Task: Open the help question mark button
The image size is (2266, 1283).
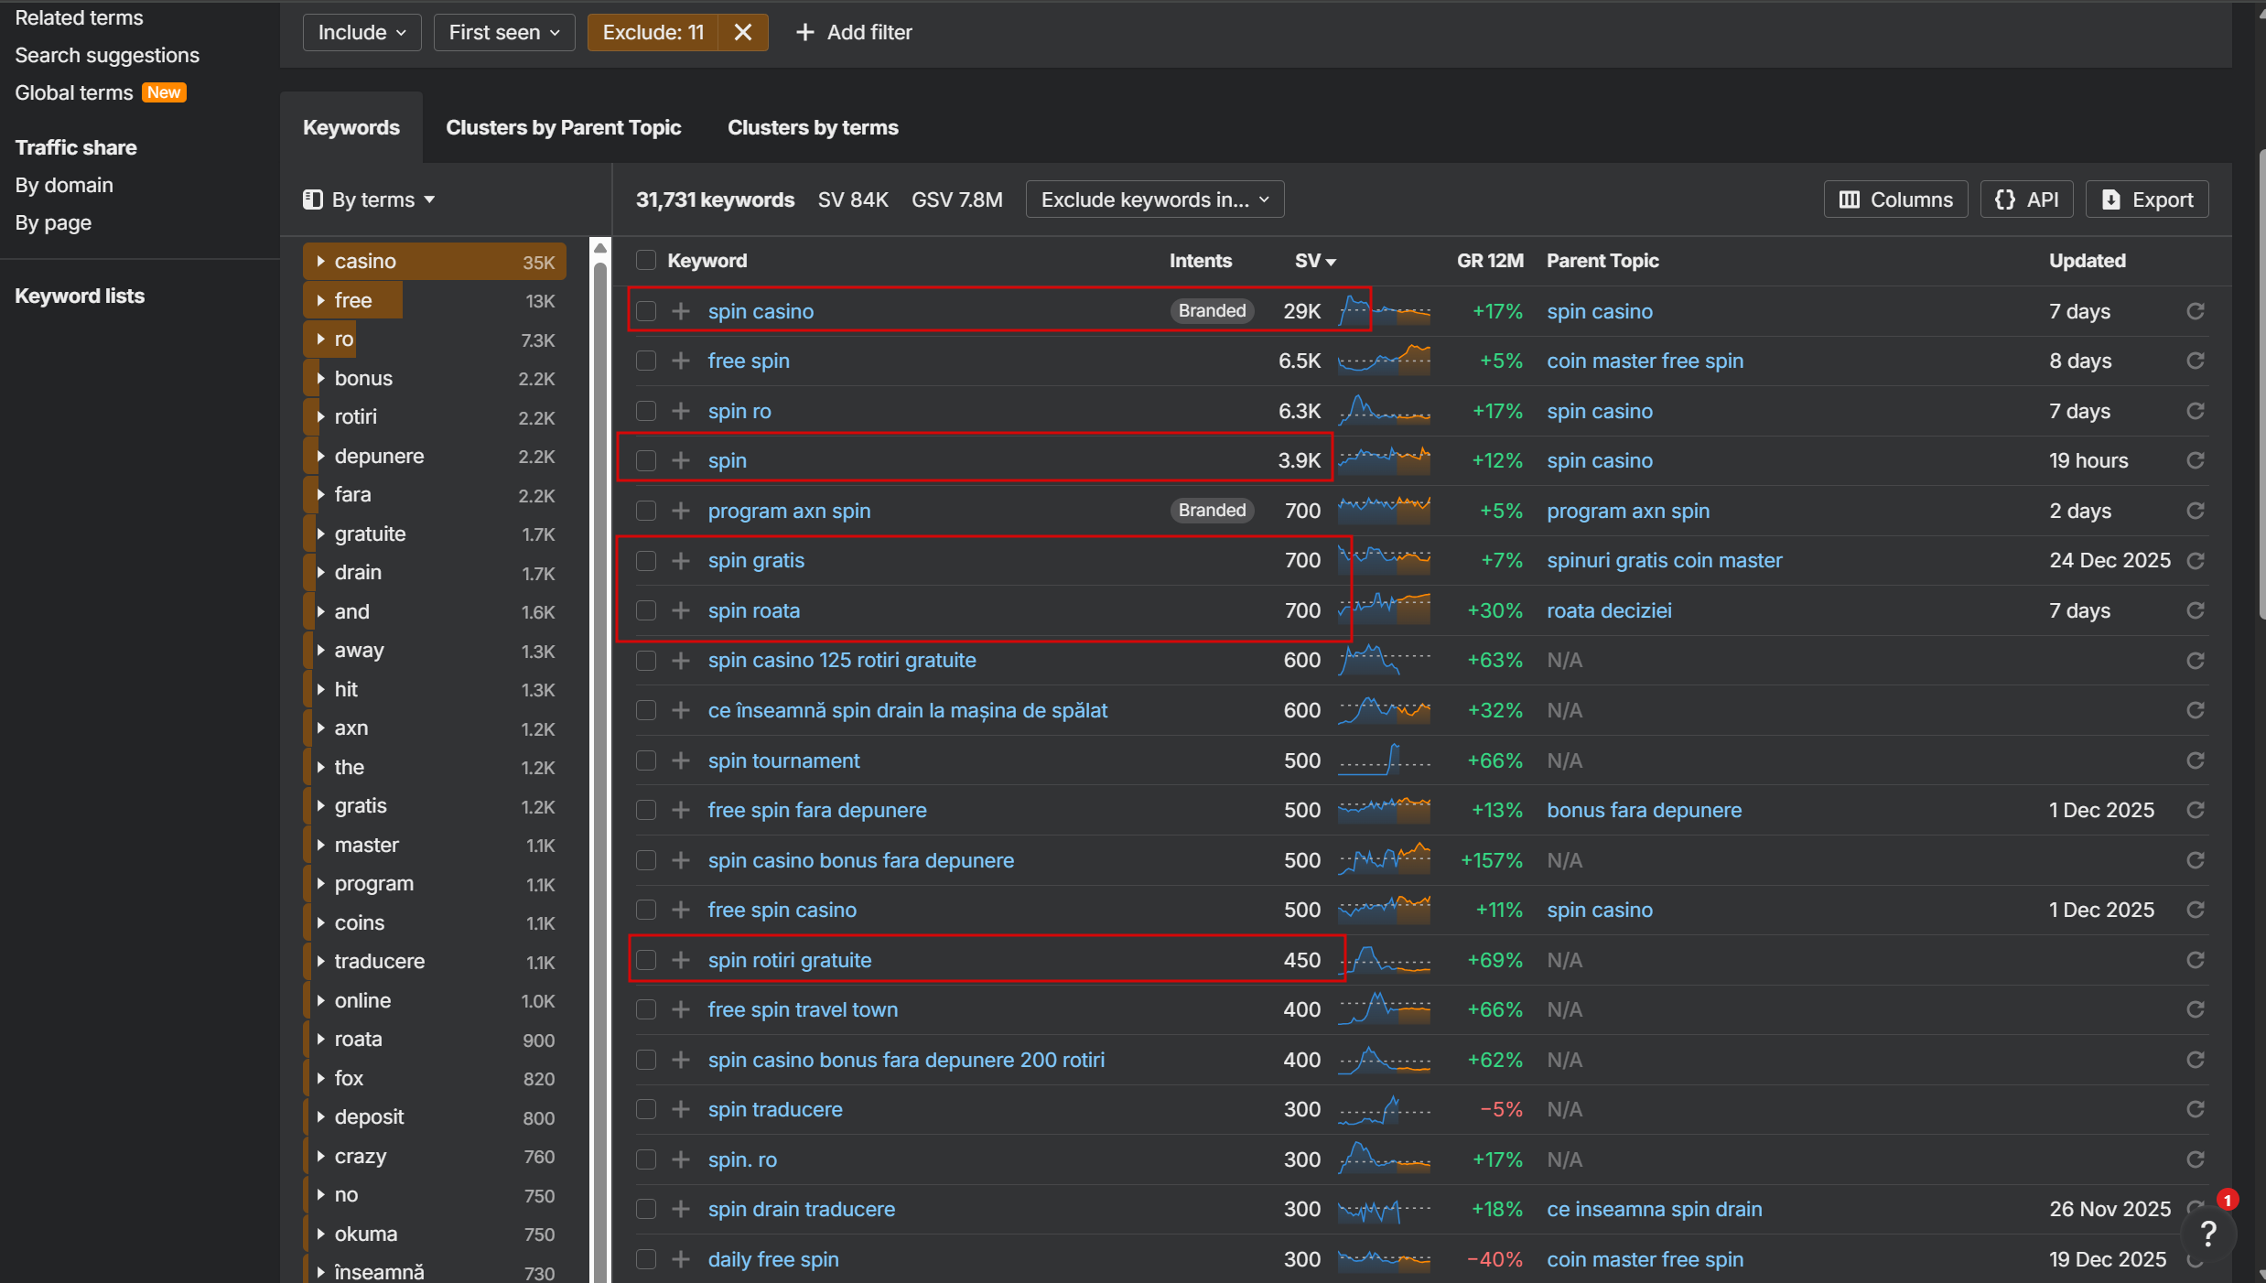Action: coord(2207,1234)
